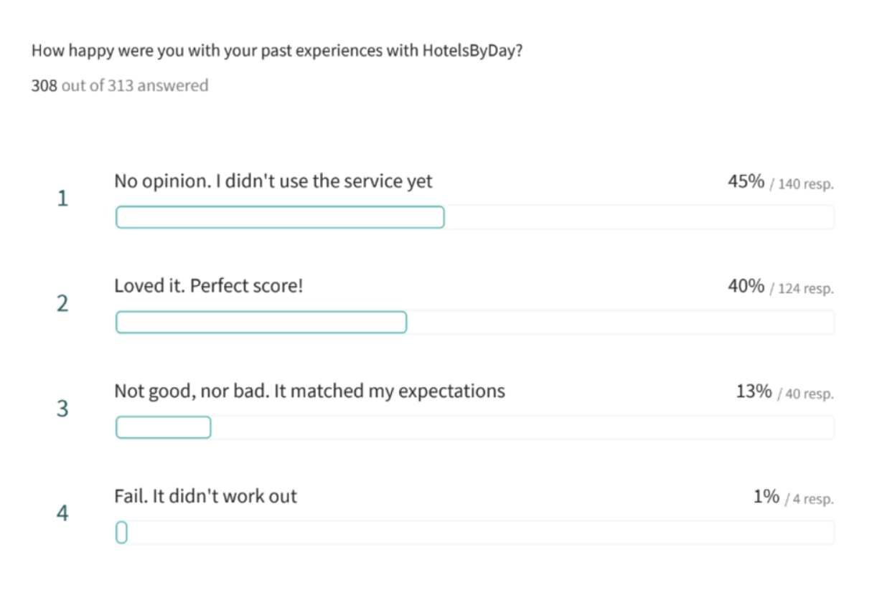
Task: Select rank number 2 in the list
Action: [62, 304]
